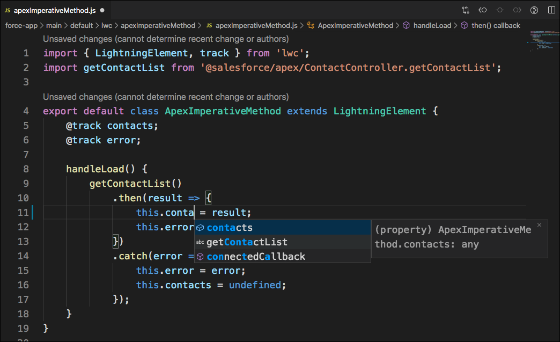The height and width of the screenshot is (342, 560).
Task: Click line number 4 in the gutter
Action: point(26,111)
